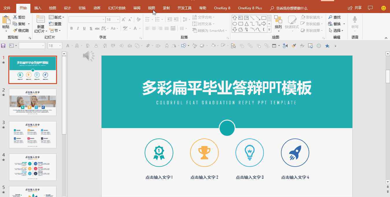
Task: Switch to the Design (设计) tab
Action: coord(67,8)
